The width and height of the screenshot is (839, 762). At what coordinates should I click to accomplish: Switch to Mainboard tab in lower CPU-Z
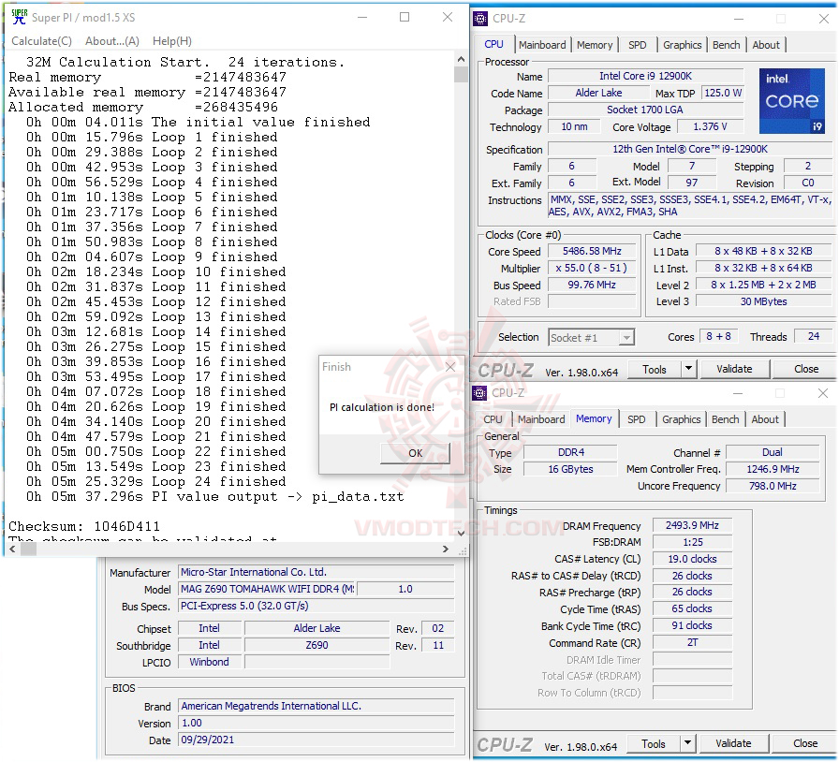tap(541, 419)
